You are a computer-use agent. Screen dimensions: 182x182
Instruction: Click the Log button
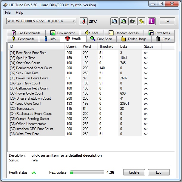(159, 172)
